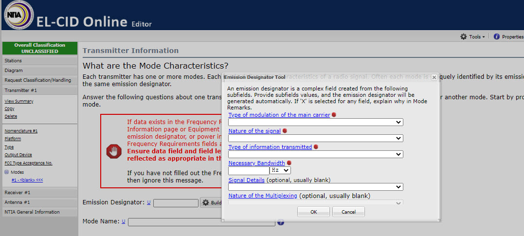Open Receiver #1 section

click(40, 193)
